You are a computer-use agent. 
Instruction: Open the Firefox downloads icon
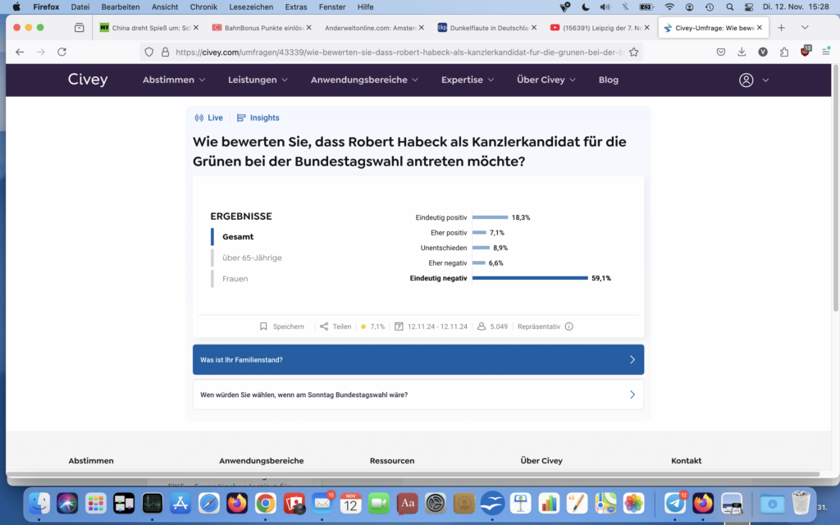click(742, 52)
